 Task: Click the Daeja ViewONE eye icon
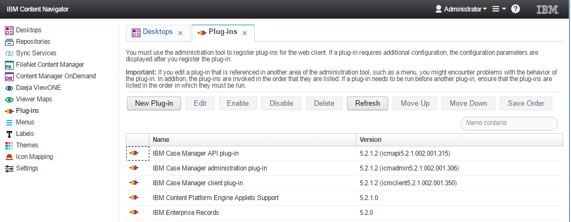click(9, 88)
